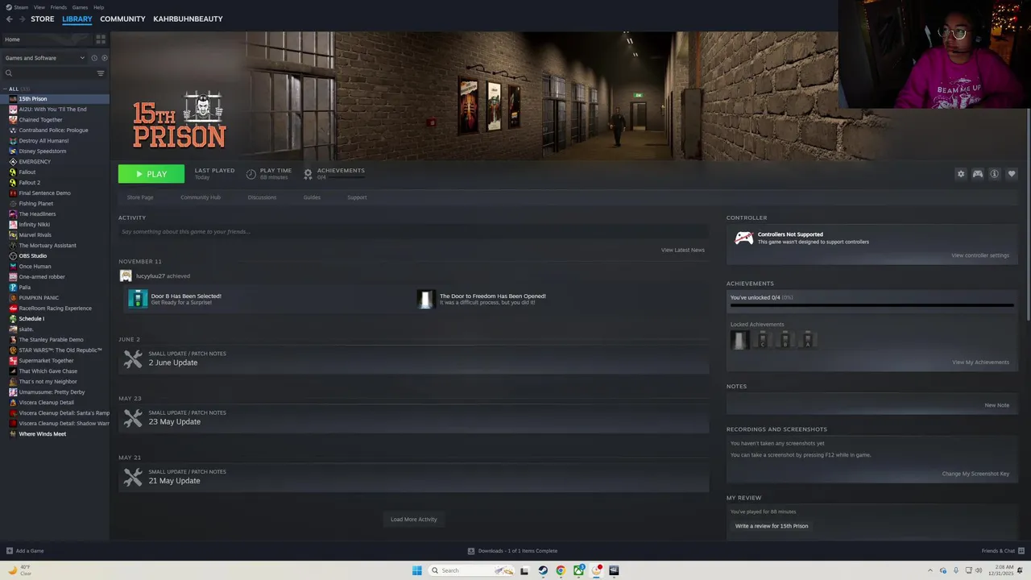
Task: Click Door B achievement icon
Action: coord(138,299)
